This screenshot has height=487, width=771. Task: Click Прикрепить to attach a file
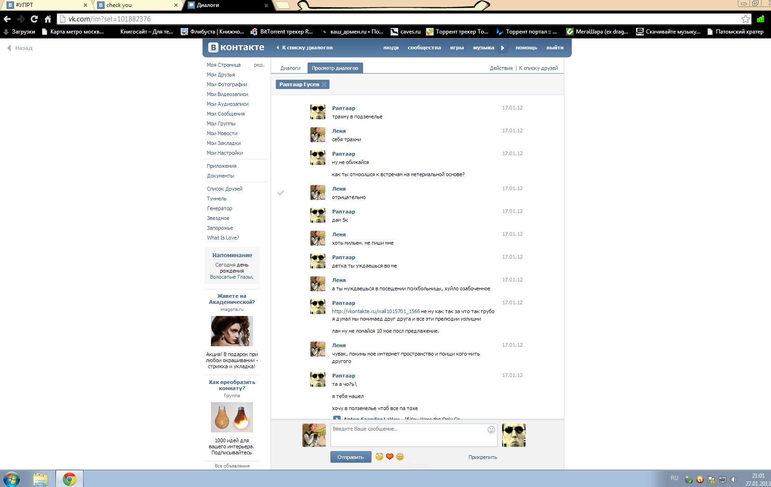[x=483, y=457]
